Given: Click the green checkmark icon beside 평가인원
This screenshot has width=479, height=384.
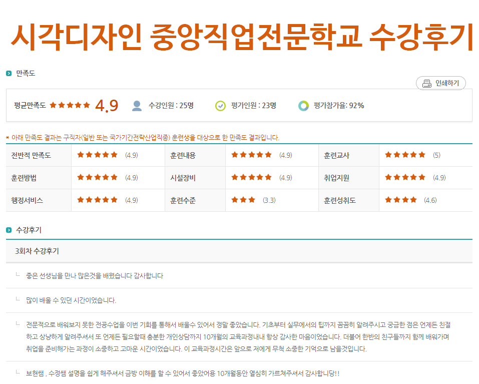Looking at the screenshot, I should click(x=220, y=106).
